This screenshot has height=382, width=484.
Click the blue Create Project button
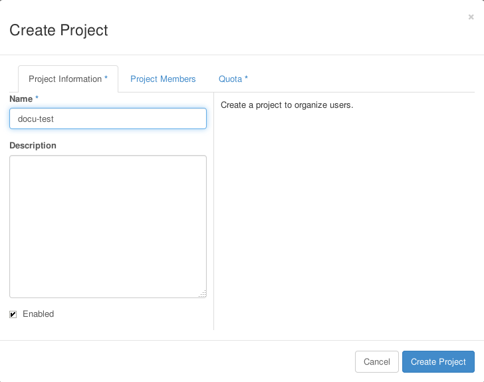click(x=438, y=361)
